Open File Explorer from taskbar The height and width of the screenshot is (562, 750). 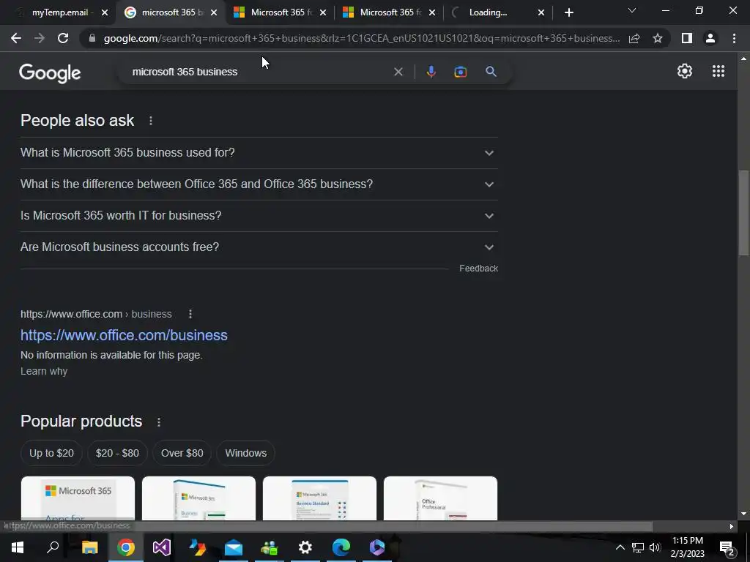[x=89, y=547]
